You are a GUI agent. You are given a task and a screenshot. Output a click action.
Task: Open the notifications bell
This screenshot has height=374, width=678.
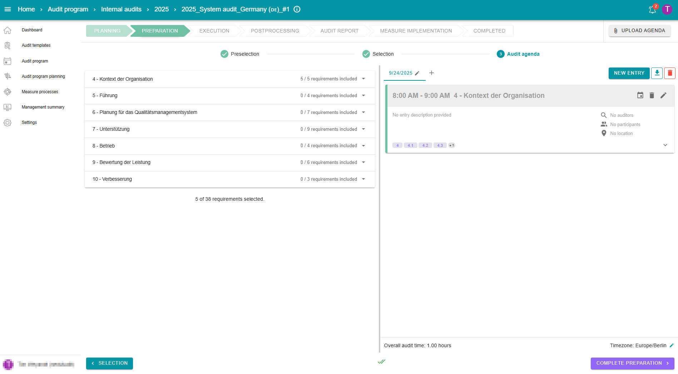pyautogui.click(x=652, y=10)
